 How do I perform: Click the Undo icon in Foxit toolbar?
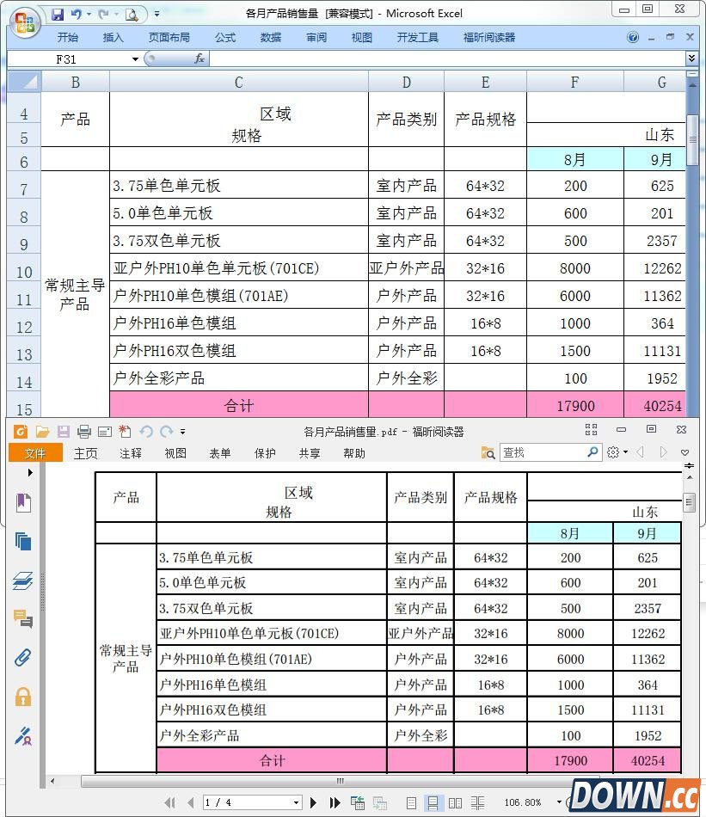pyautogui.click(x=146, y=432)
